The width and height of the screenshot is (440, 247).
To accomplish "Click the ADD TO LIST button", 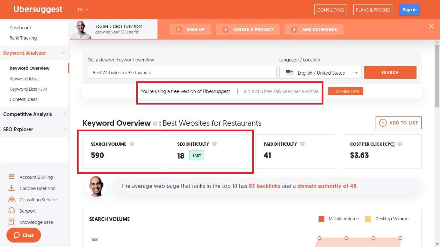I will point(398,123).
